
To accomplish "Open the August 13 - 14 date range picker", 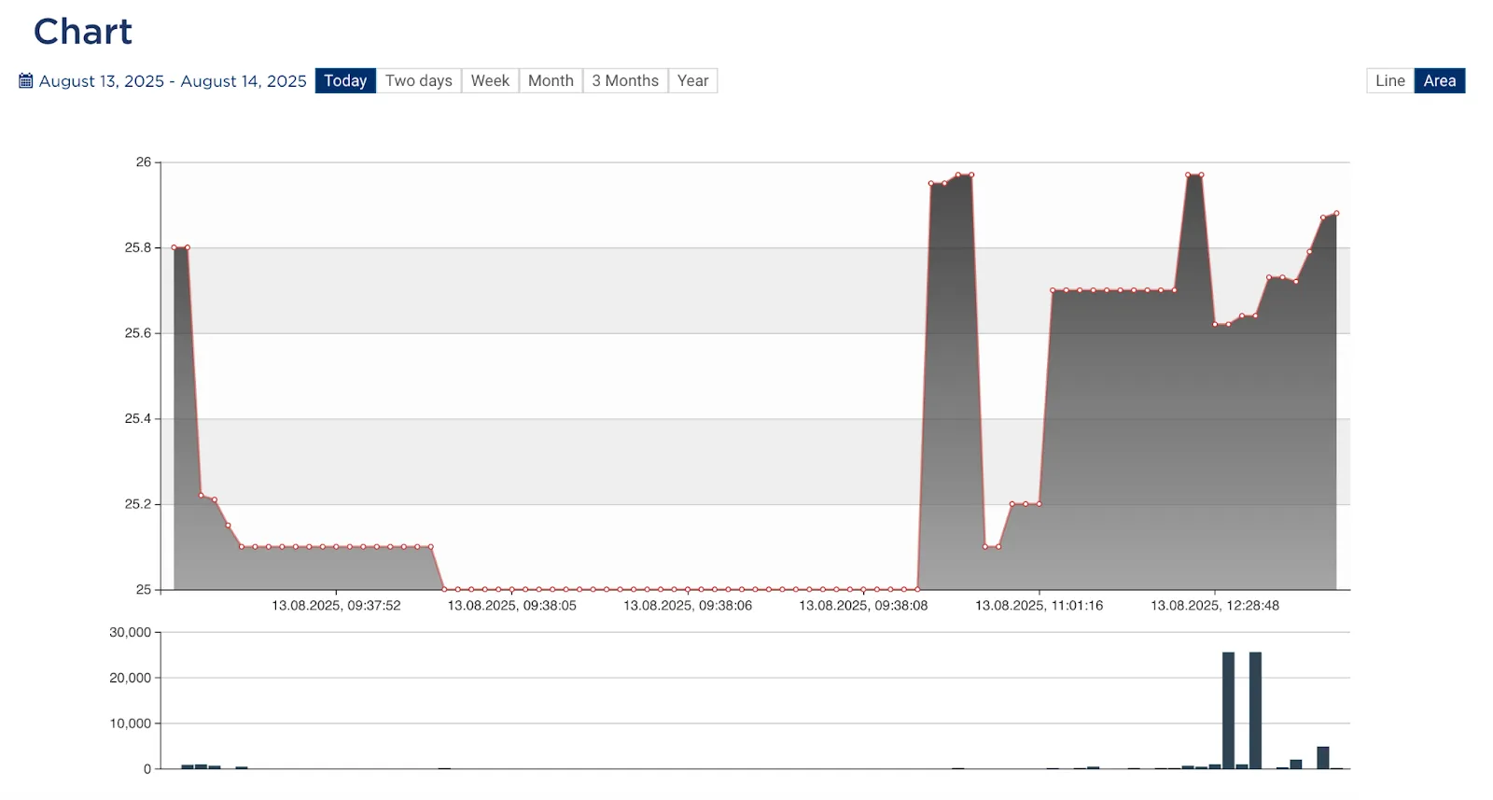I will tap(173, 81).
